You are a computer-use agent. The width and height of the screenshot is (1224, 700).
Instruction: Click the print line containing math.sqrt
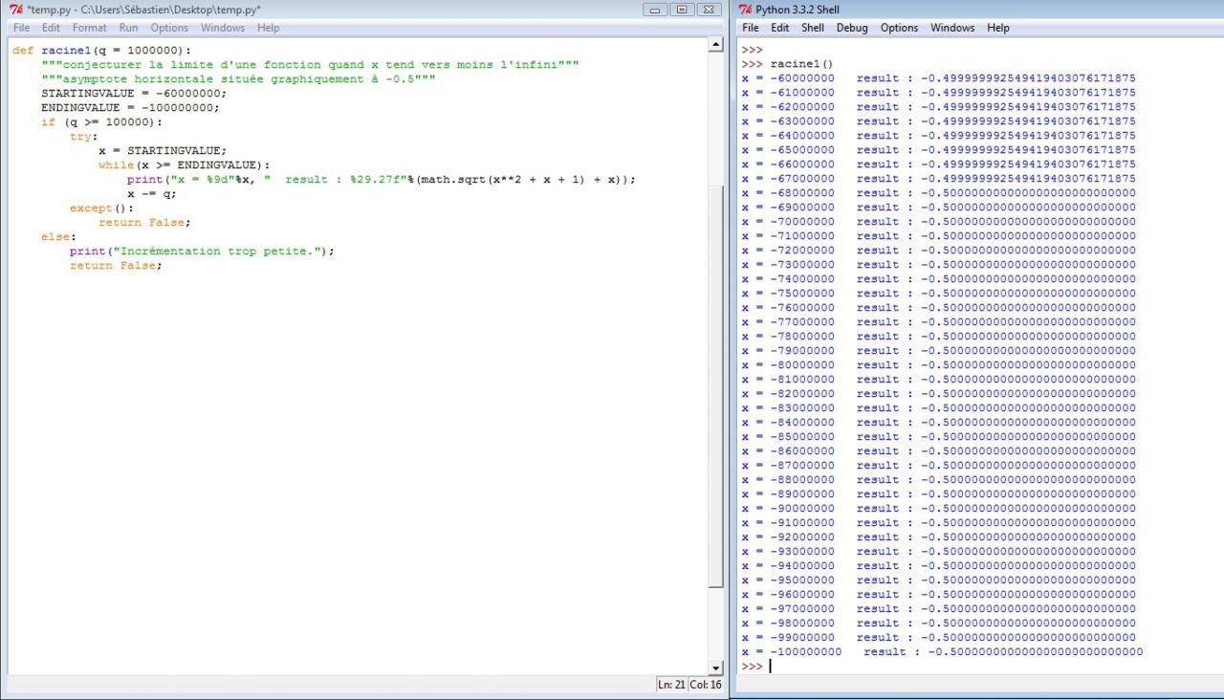pyautogui.click(x=382, y=179)
